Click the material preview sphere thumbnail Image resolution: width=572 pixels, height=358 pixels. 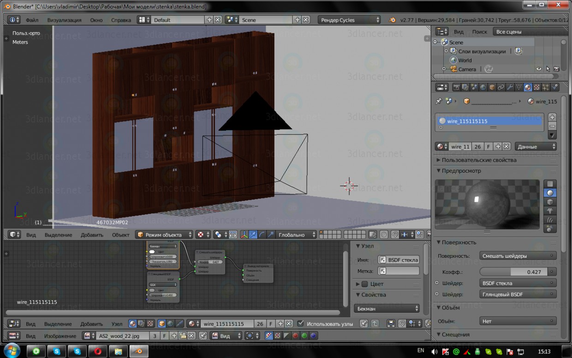pos(487,204)
